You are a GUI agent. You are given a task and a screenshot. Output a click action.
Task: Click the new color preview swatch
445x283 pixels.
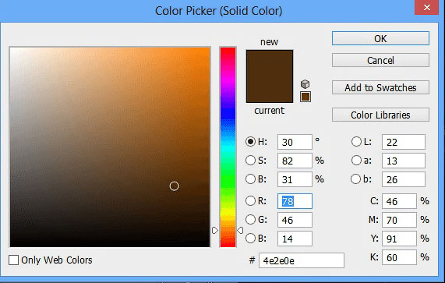[x=270, y=63]
